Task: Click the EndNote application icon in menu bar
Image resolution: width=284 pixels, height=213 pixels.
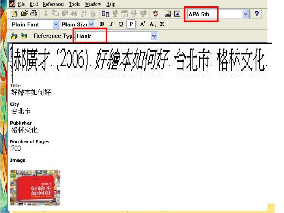Action: (x=12, y=4)
